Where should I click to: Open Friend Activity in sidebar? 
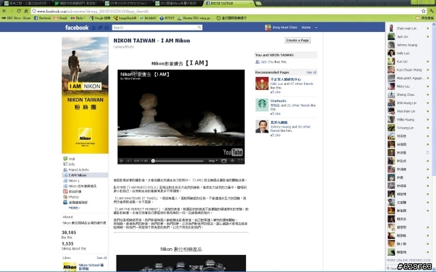coord(79,169)
